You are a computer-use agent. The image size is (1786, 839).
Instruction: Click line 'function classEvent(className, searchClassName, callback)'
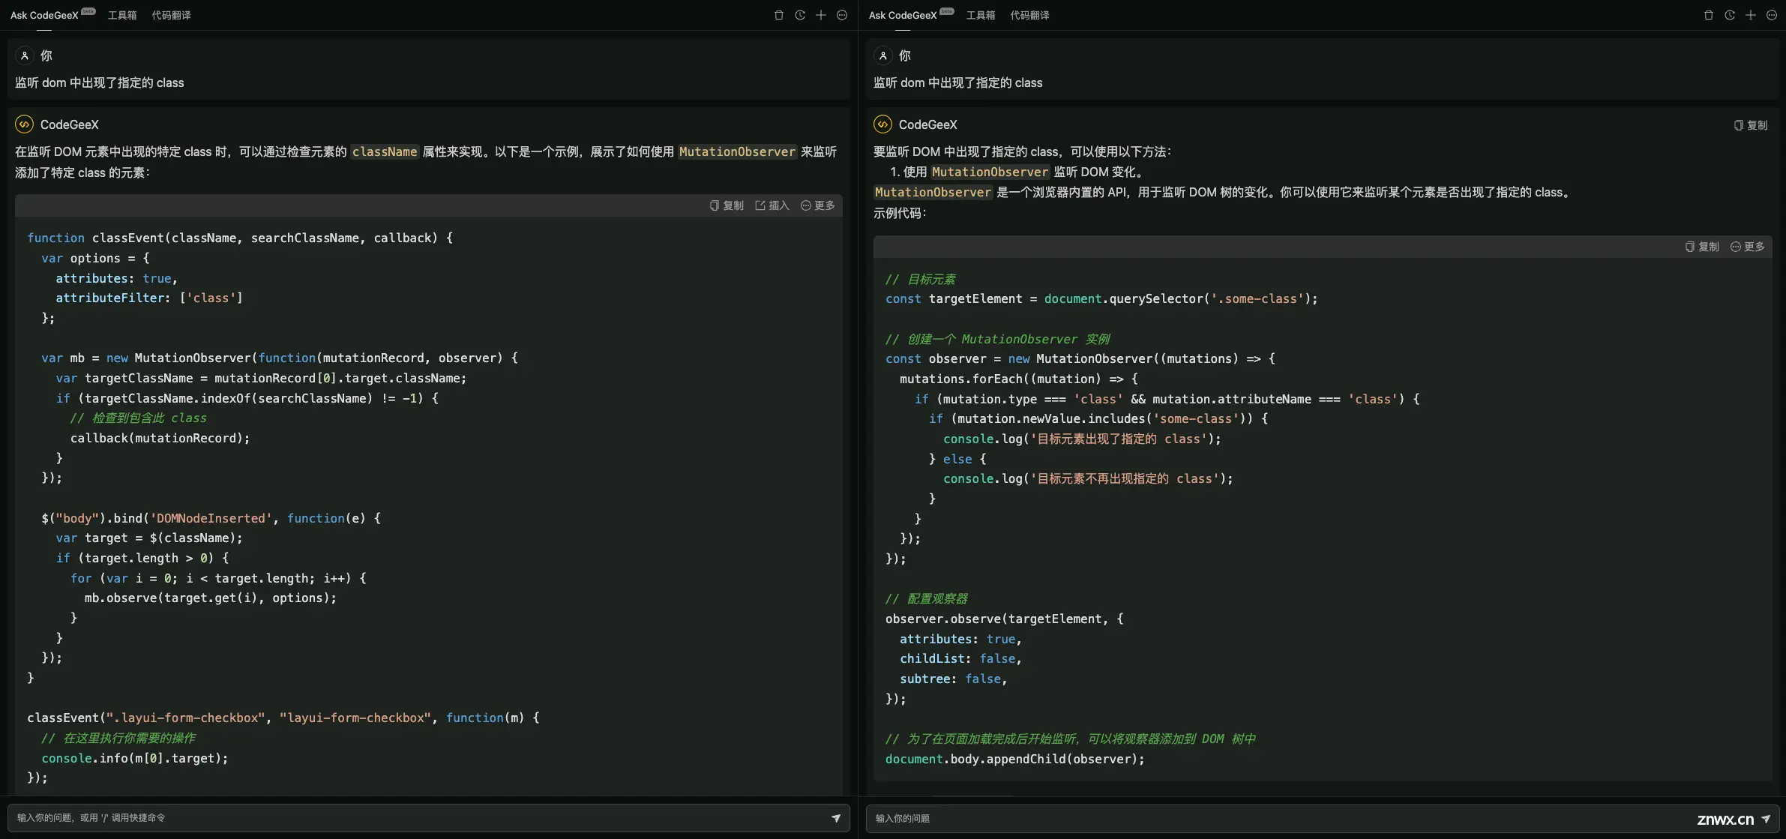[240, 238]
